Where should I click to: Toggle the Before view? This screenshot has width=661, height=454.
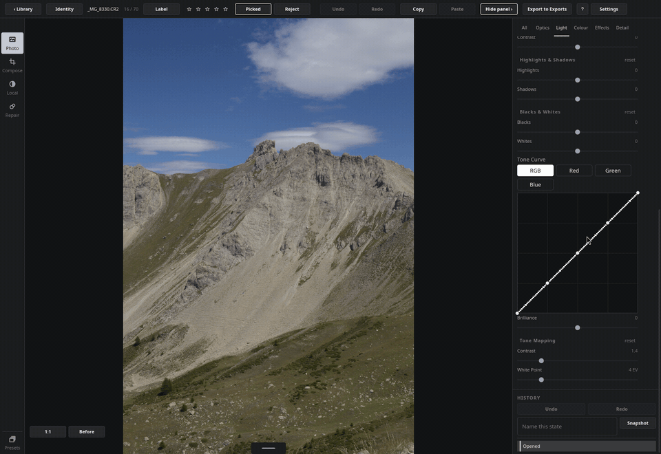tap(87, 432)
